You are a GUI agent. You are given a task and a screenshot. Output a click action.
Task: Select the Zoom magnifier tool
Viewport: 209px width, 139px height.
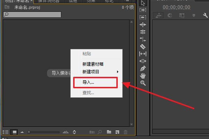[143, 83]
